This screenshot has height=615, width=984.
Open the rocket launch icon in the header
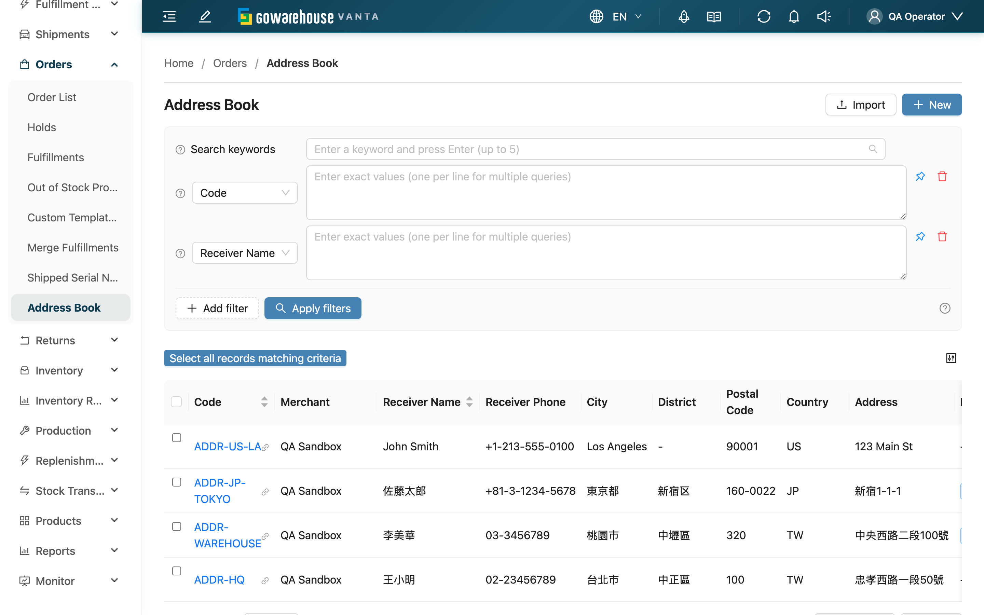[684, 16]
